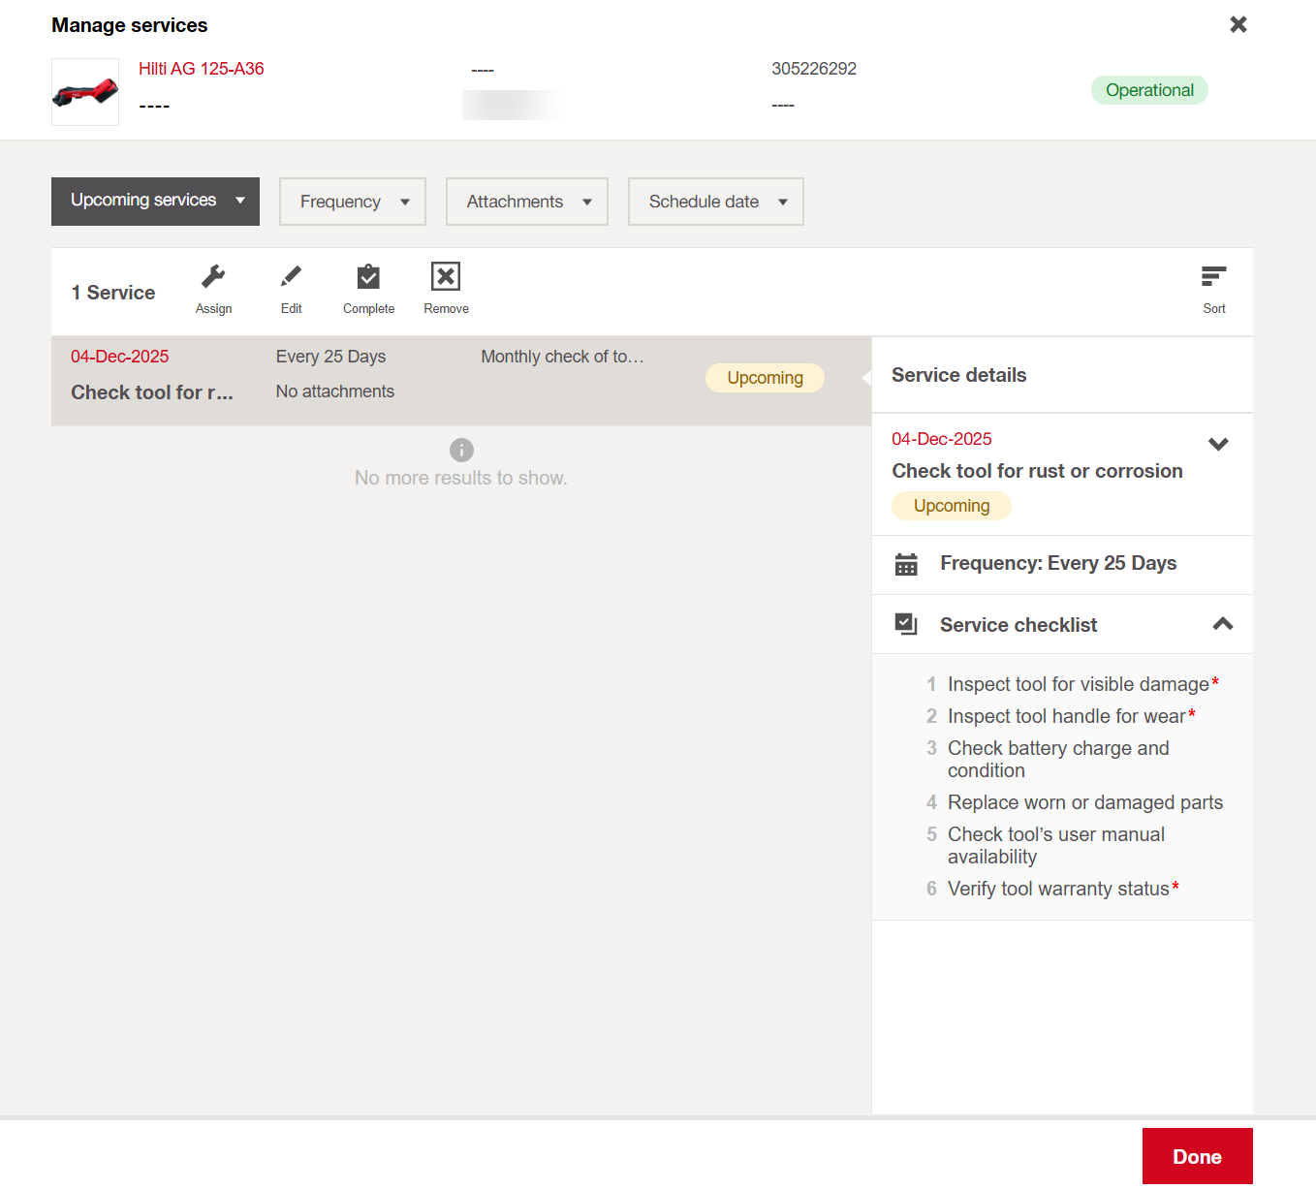The width and height of the screenshot is (1316, 1189).
Task: Open the Sort options icon
Action: point(1213,278)
